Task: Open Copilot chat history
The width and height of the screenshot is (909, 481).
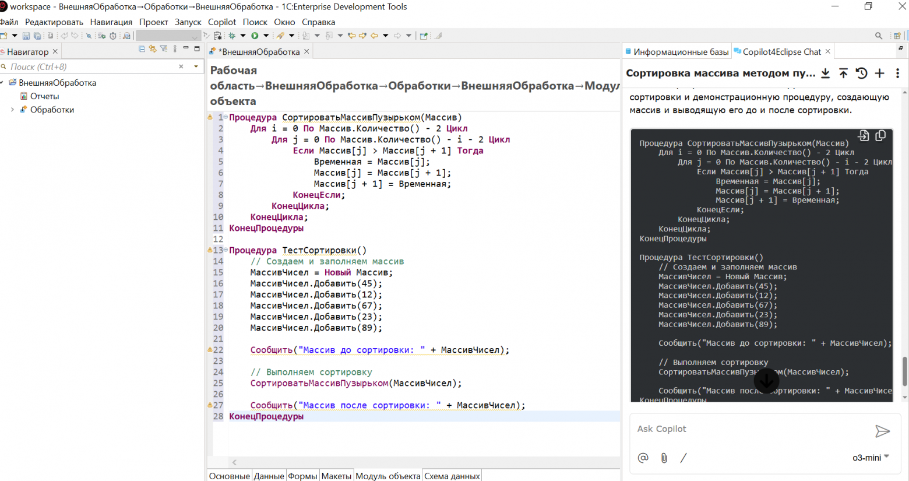Action: click(x=862, y=73)
